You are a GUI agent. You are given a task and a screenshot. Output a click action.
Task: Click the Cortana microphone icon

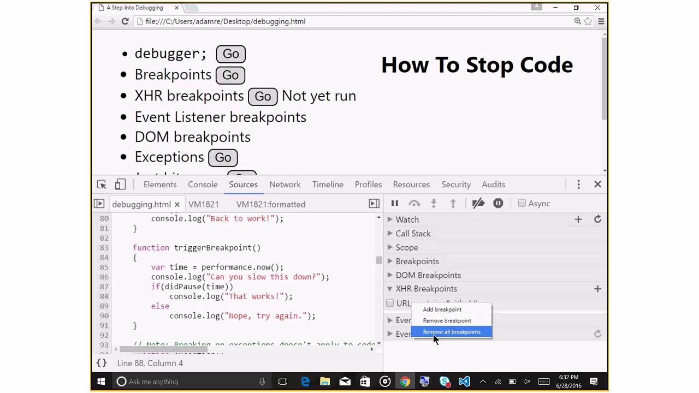pos(262,382)
